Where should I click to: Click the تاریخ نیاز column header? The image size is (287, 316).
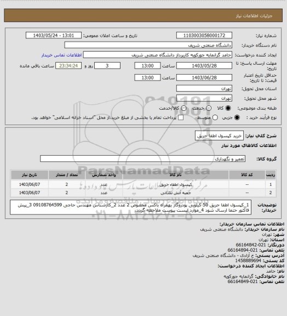pyautogui.click(x=30, y=175)
